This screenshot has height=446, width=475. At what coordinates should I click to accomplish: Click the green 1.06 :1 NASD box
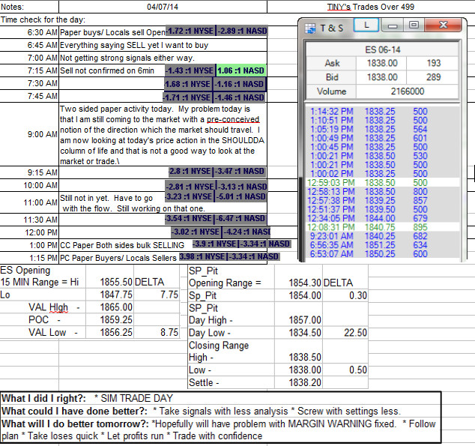pyautogui.click(x=240, y=70)
